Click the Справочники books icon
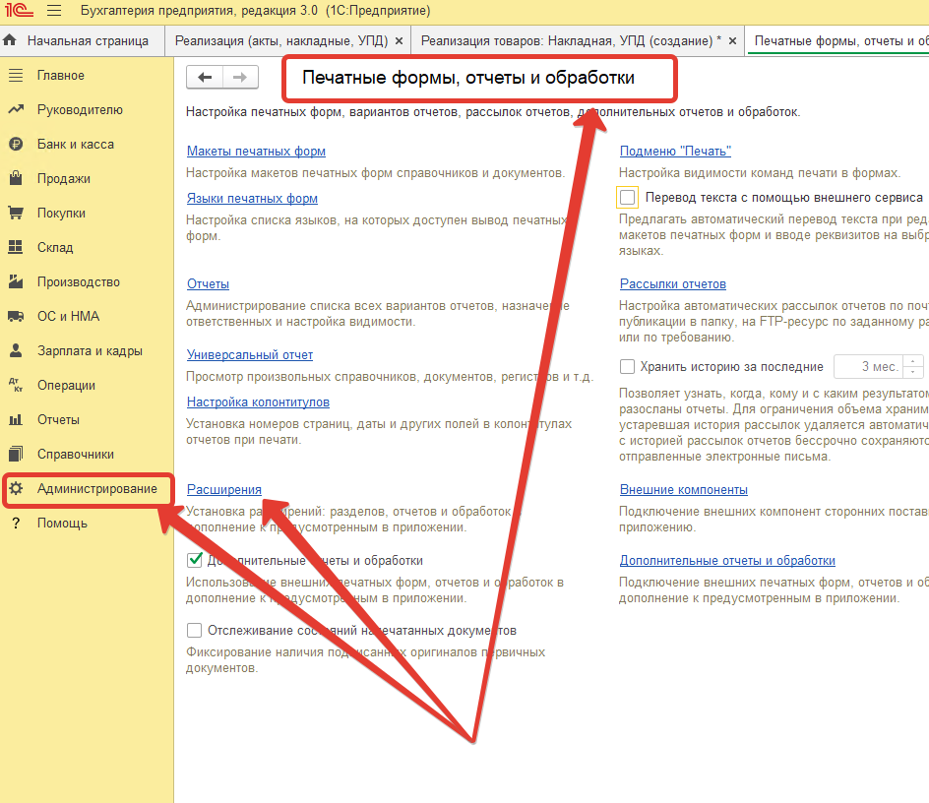Viewport: 929px width, 803px height. coord(16,454)
